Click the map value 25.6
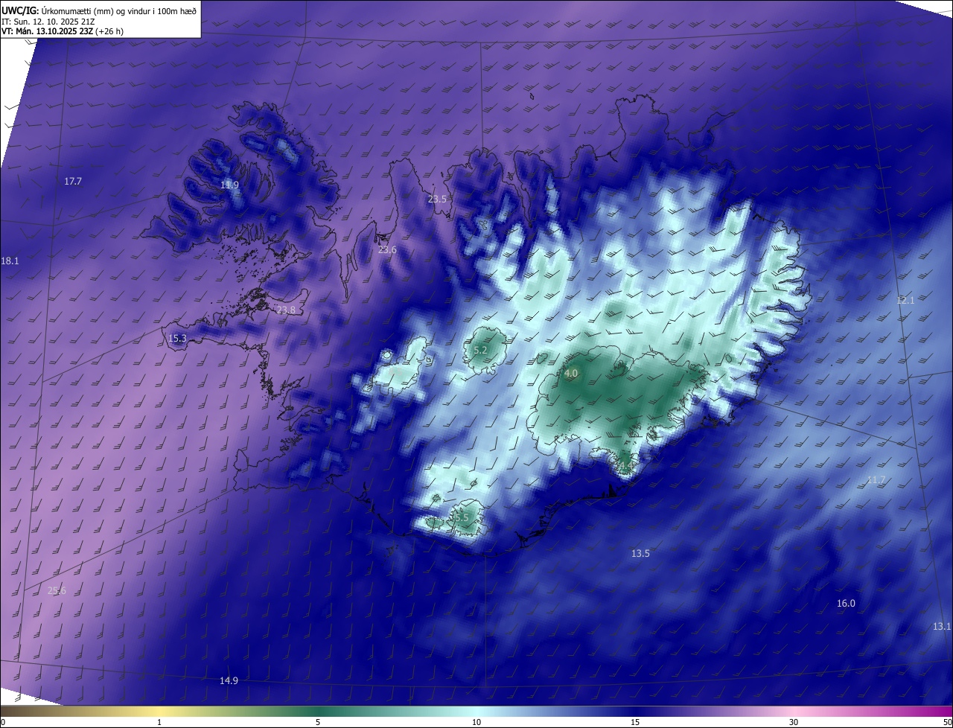 (57, 590)
